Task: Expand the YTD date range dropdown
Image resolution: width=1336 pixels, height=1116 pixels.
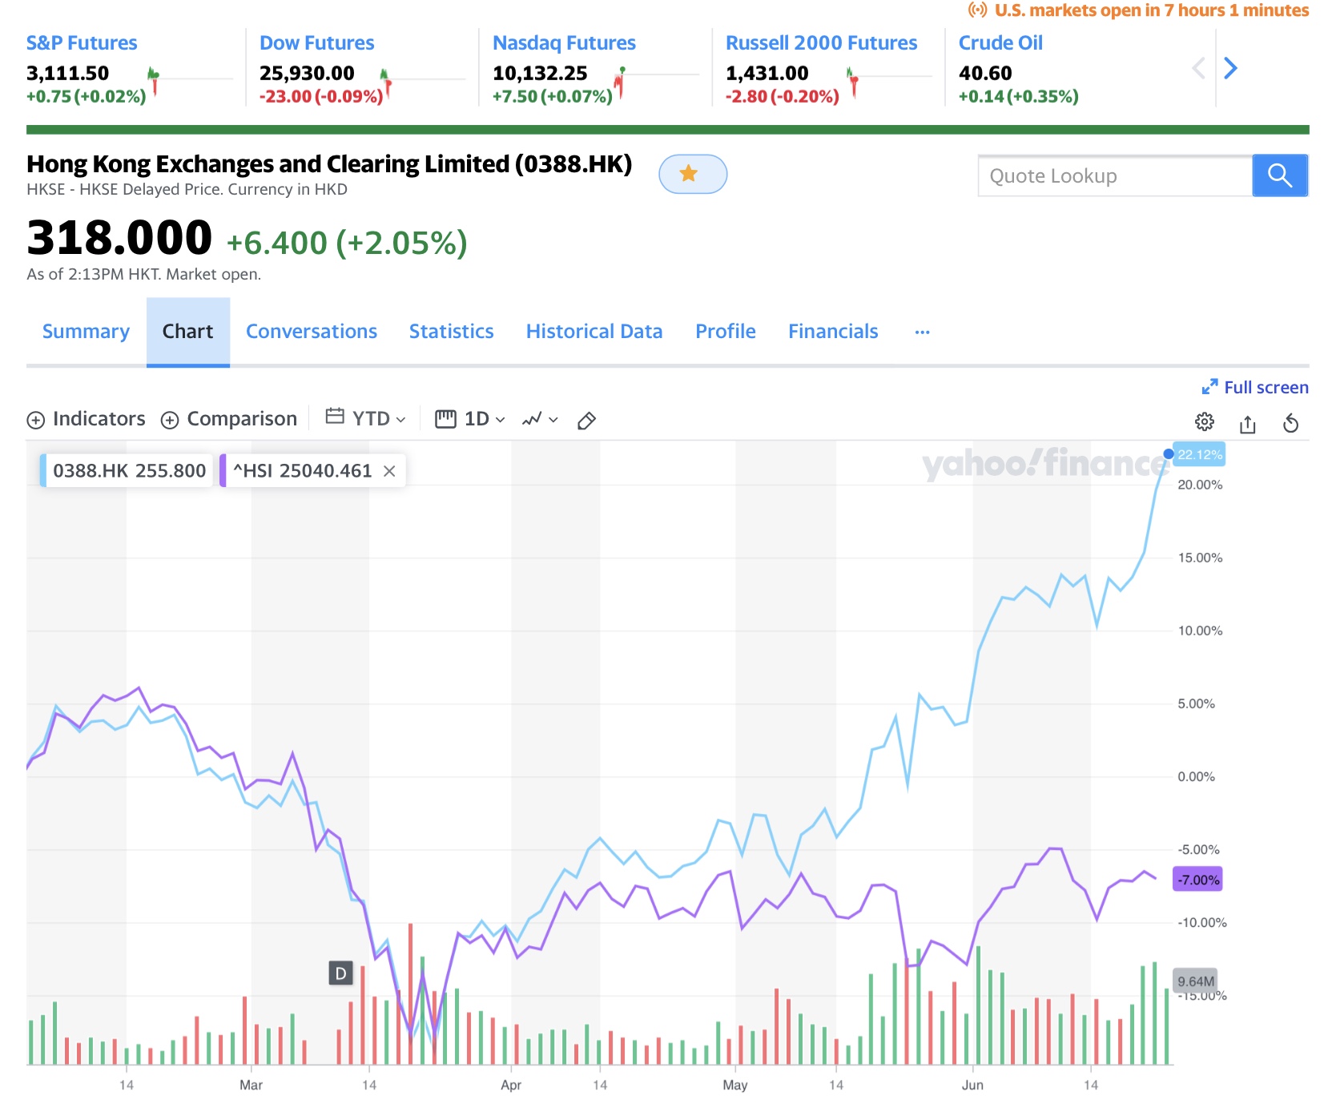Action: click(366, 418)
